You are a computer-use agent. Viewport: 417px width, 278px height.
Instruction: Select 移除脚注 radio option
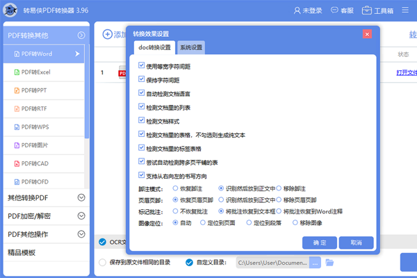tap(279, 188)
